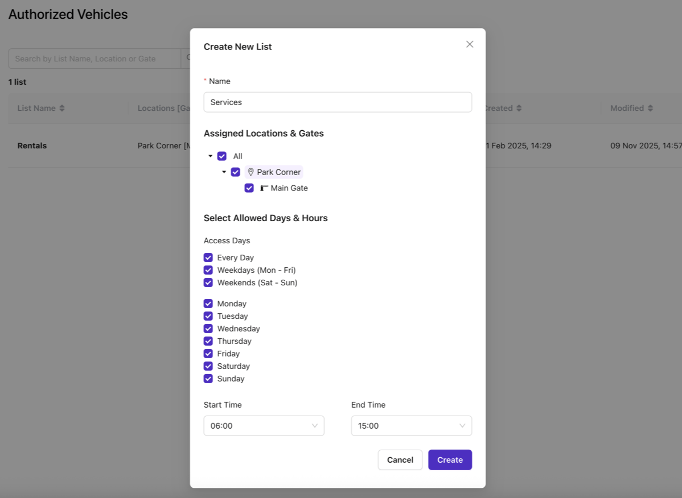This screenshot has height=498, width=682.
Task: Click the Park Corner location pin icon
Action: 250,172
